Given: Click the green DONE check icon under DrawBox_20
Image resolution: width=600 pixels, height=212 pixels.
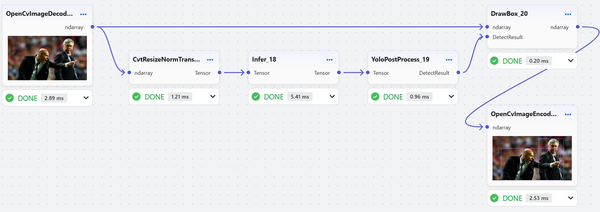Looking at the screenshot, I should [494, 61].
